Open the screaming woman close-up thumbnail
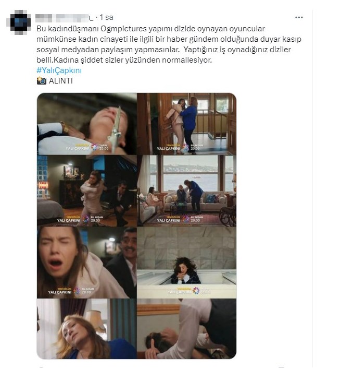 [x=87, y=263]
